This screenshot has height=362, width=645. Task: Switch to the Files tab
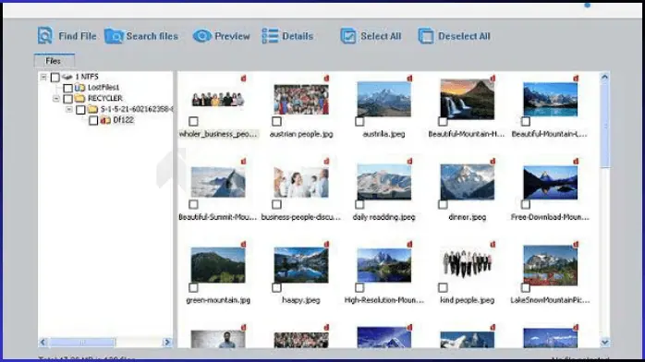(x=54, y=61)
